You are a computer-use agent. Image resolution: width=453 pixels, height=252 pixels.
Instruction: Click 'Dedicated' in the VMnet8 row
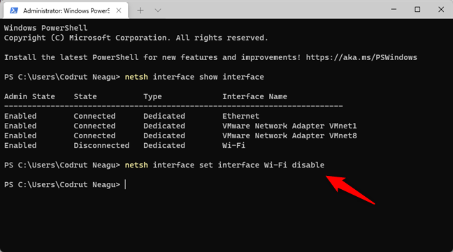click(164, 136)
